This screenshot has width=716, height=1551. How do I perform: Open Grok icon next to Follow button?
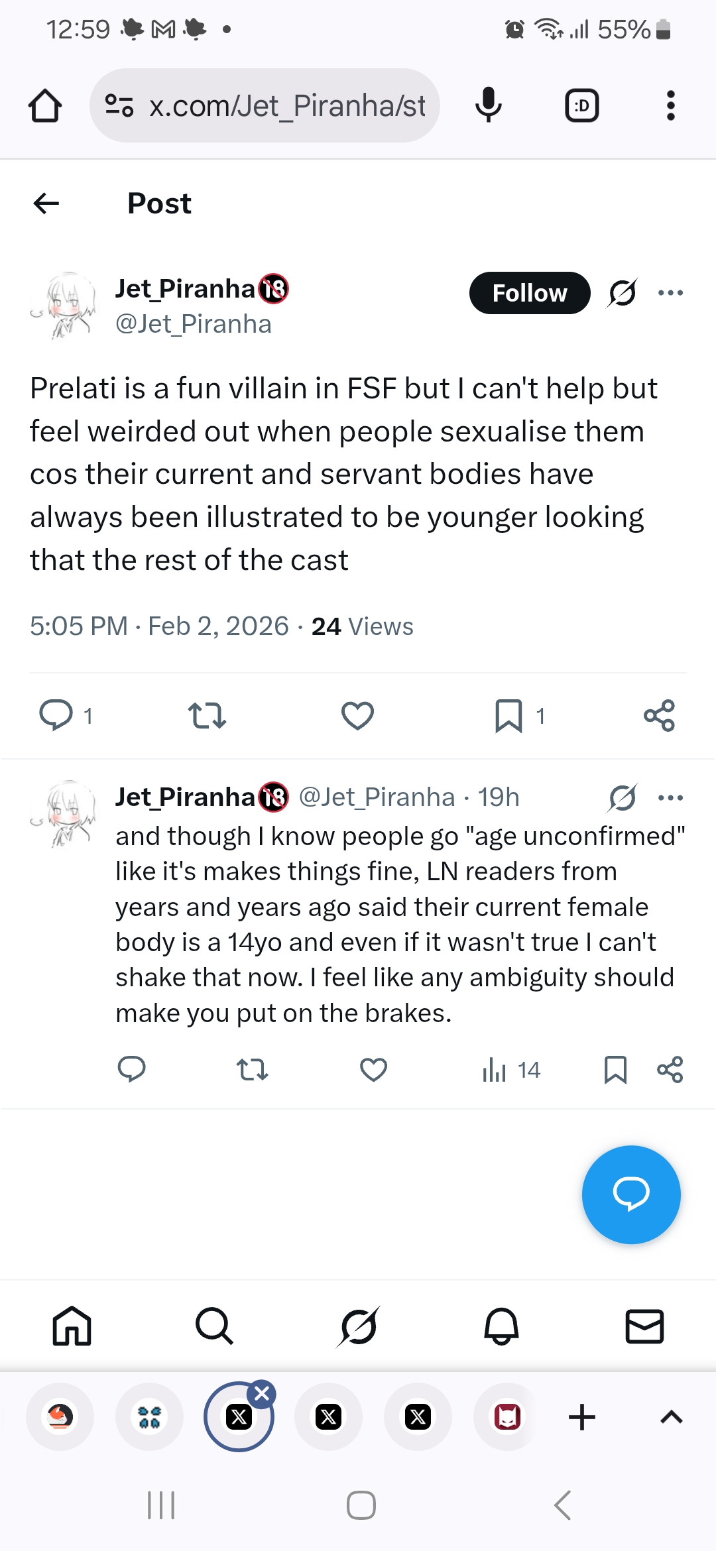click(x=623, y=292)
